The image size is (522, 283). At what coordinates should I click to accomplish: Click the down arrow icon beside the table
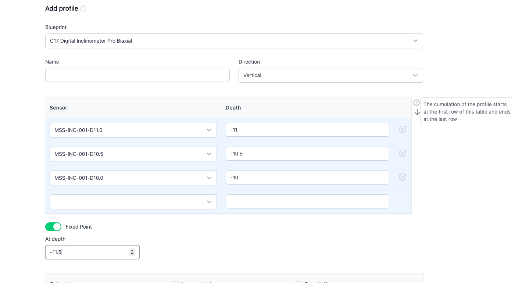pos(417,112)
